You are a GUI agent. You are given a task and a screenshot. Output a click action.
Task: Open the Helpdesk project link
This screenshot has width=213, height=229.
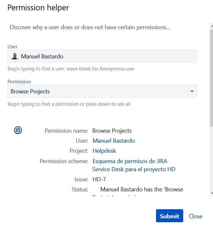[104, 151]
